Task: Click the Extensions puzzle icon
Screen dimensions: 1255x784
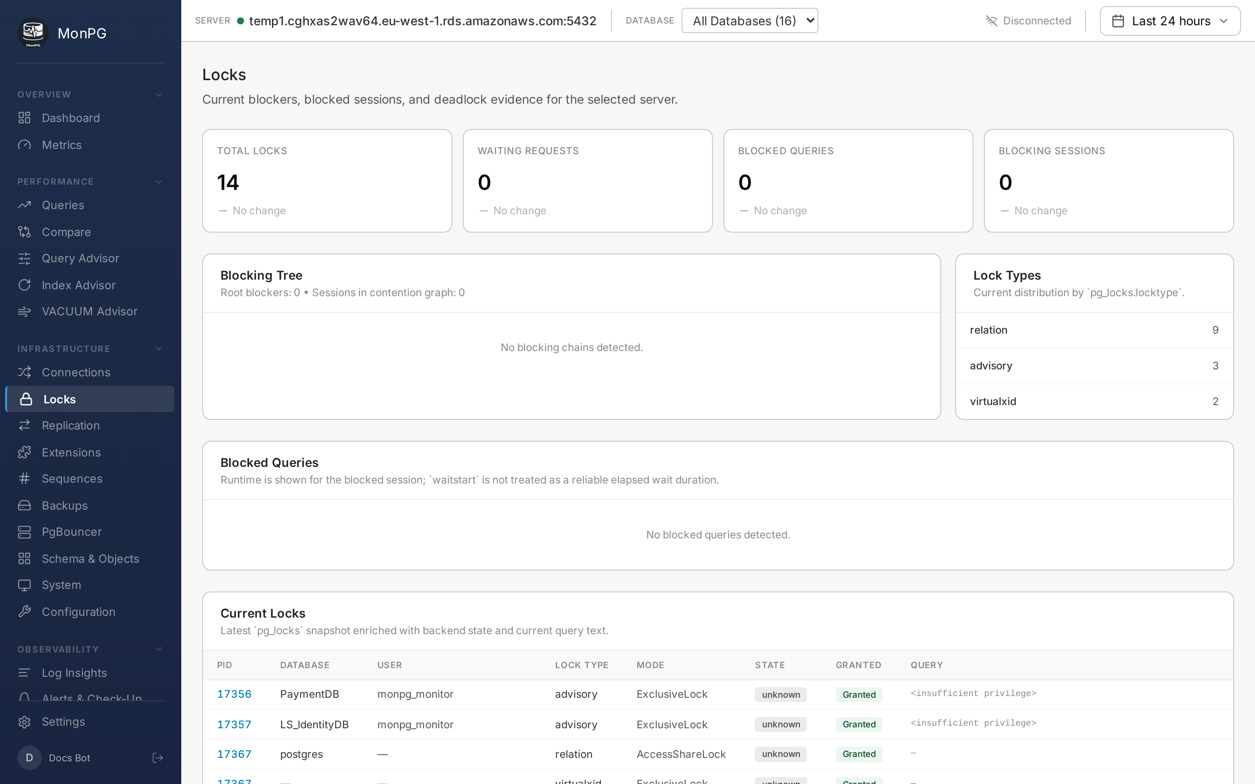Action: pyautogui.click(x=24, y=452)
